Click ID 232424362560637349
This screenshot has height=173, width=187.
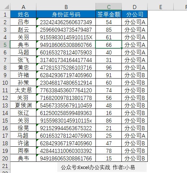click(x=66, y=22)
